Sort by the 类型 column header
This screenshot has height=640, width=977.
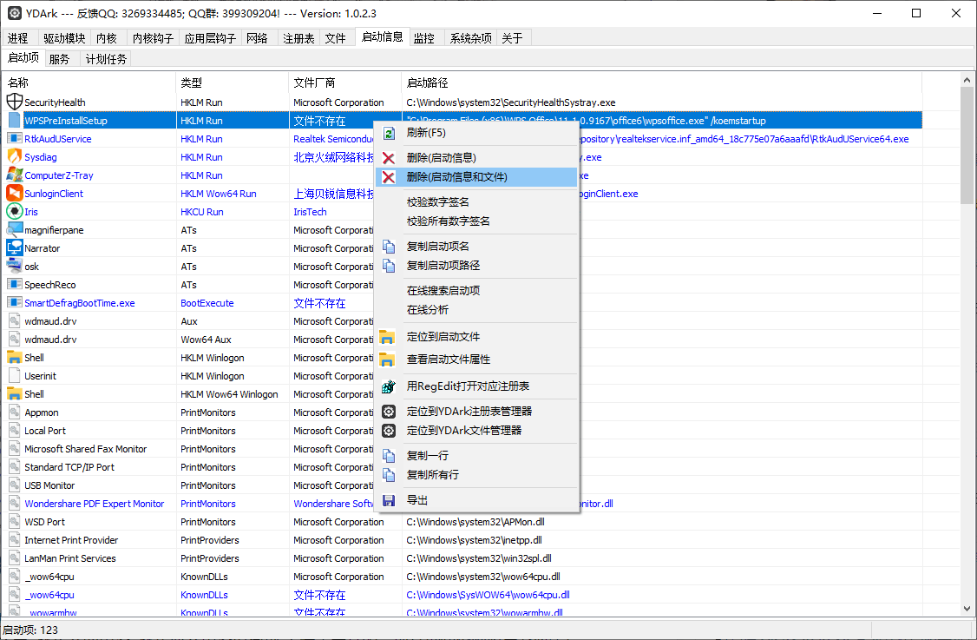click(x=192, y=82)
